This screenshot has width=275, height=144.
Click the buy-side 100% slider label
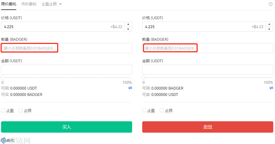point(127,83)
